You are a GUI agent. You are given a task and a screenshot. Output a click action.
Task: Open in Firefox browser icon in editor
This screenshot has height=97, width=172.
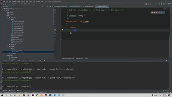pyautogui.click(x=154, y=12)
